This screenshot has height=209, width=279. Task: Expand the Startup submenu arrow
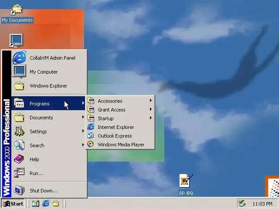point(151,118)
